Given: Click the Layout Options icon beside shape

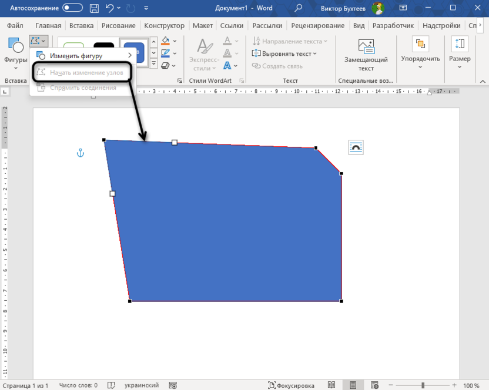Looking at the screenshot, I should (x=356, y=147).
